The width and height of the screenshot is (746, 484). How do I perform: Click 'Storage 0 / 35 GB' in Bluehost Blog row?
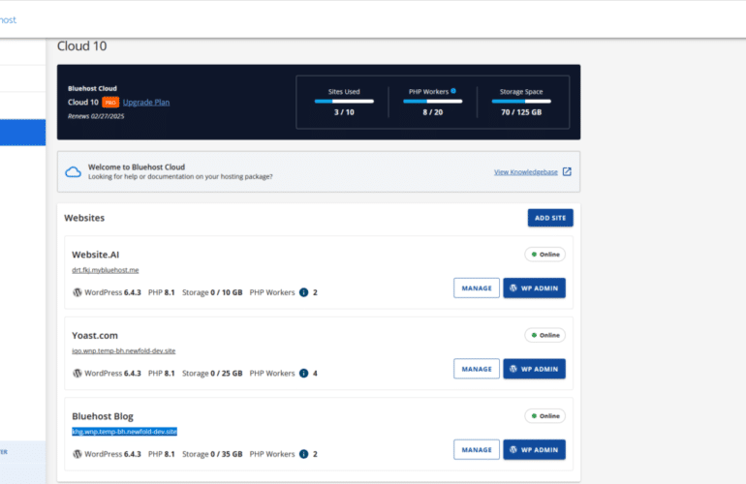[x=212, y=454]
